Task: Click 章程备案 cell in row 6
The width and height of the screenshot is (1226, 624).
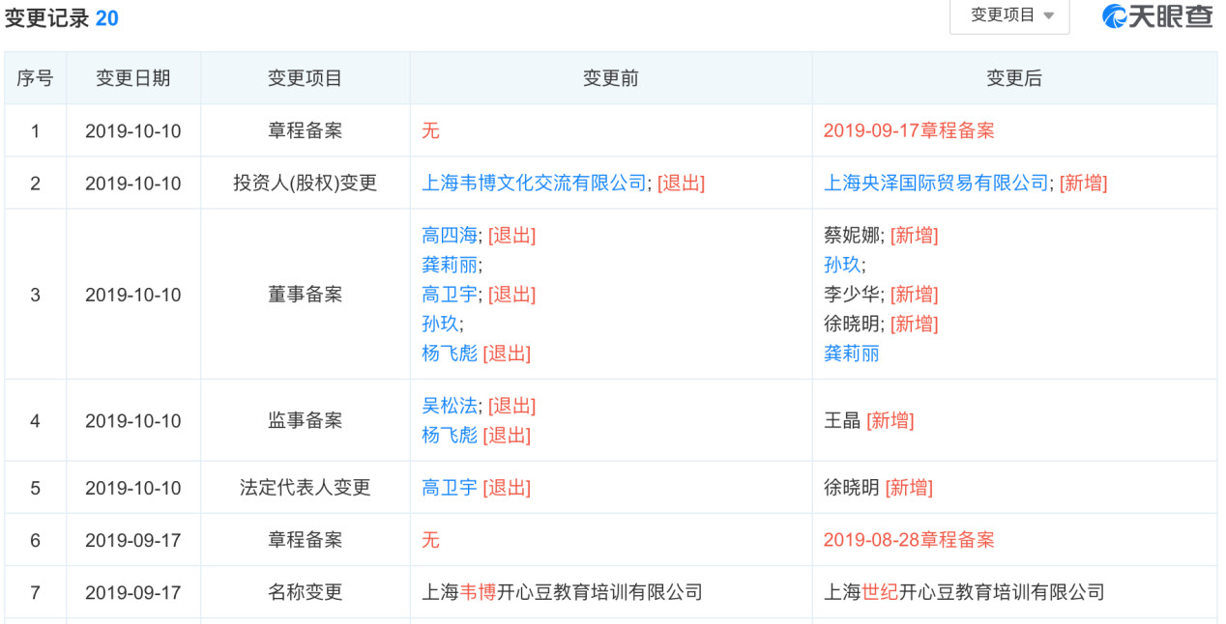Action: click(306, 540)
